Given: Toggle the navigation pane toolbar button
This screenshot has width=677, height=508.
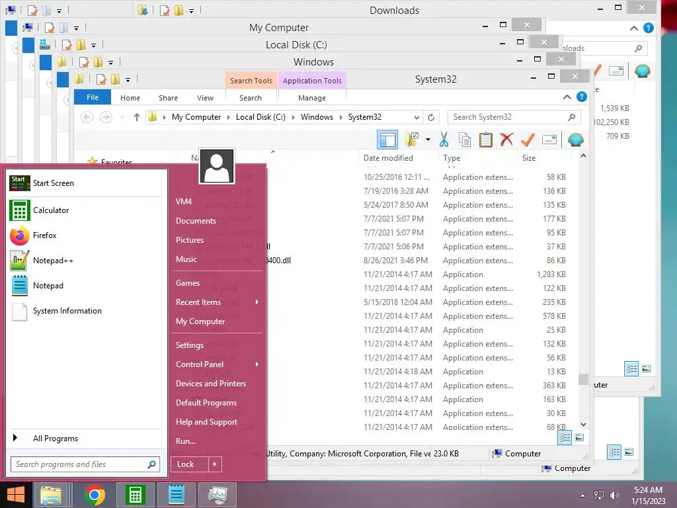Looking at the screenshot, I should [387, 140].
